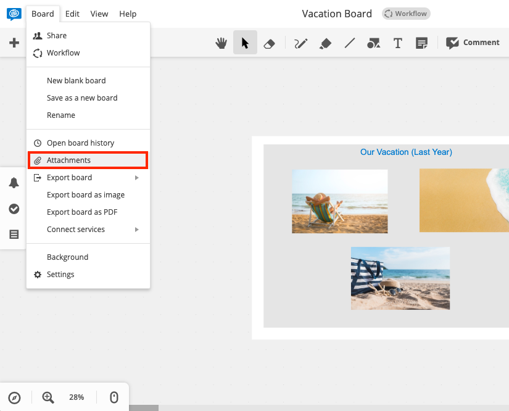Open the Shapes tool

point(373,43)
